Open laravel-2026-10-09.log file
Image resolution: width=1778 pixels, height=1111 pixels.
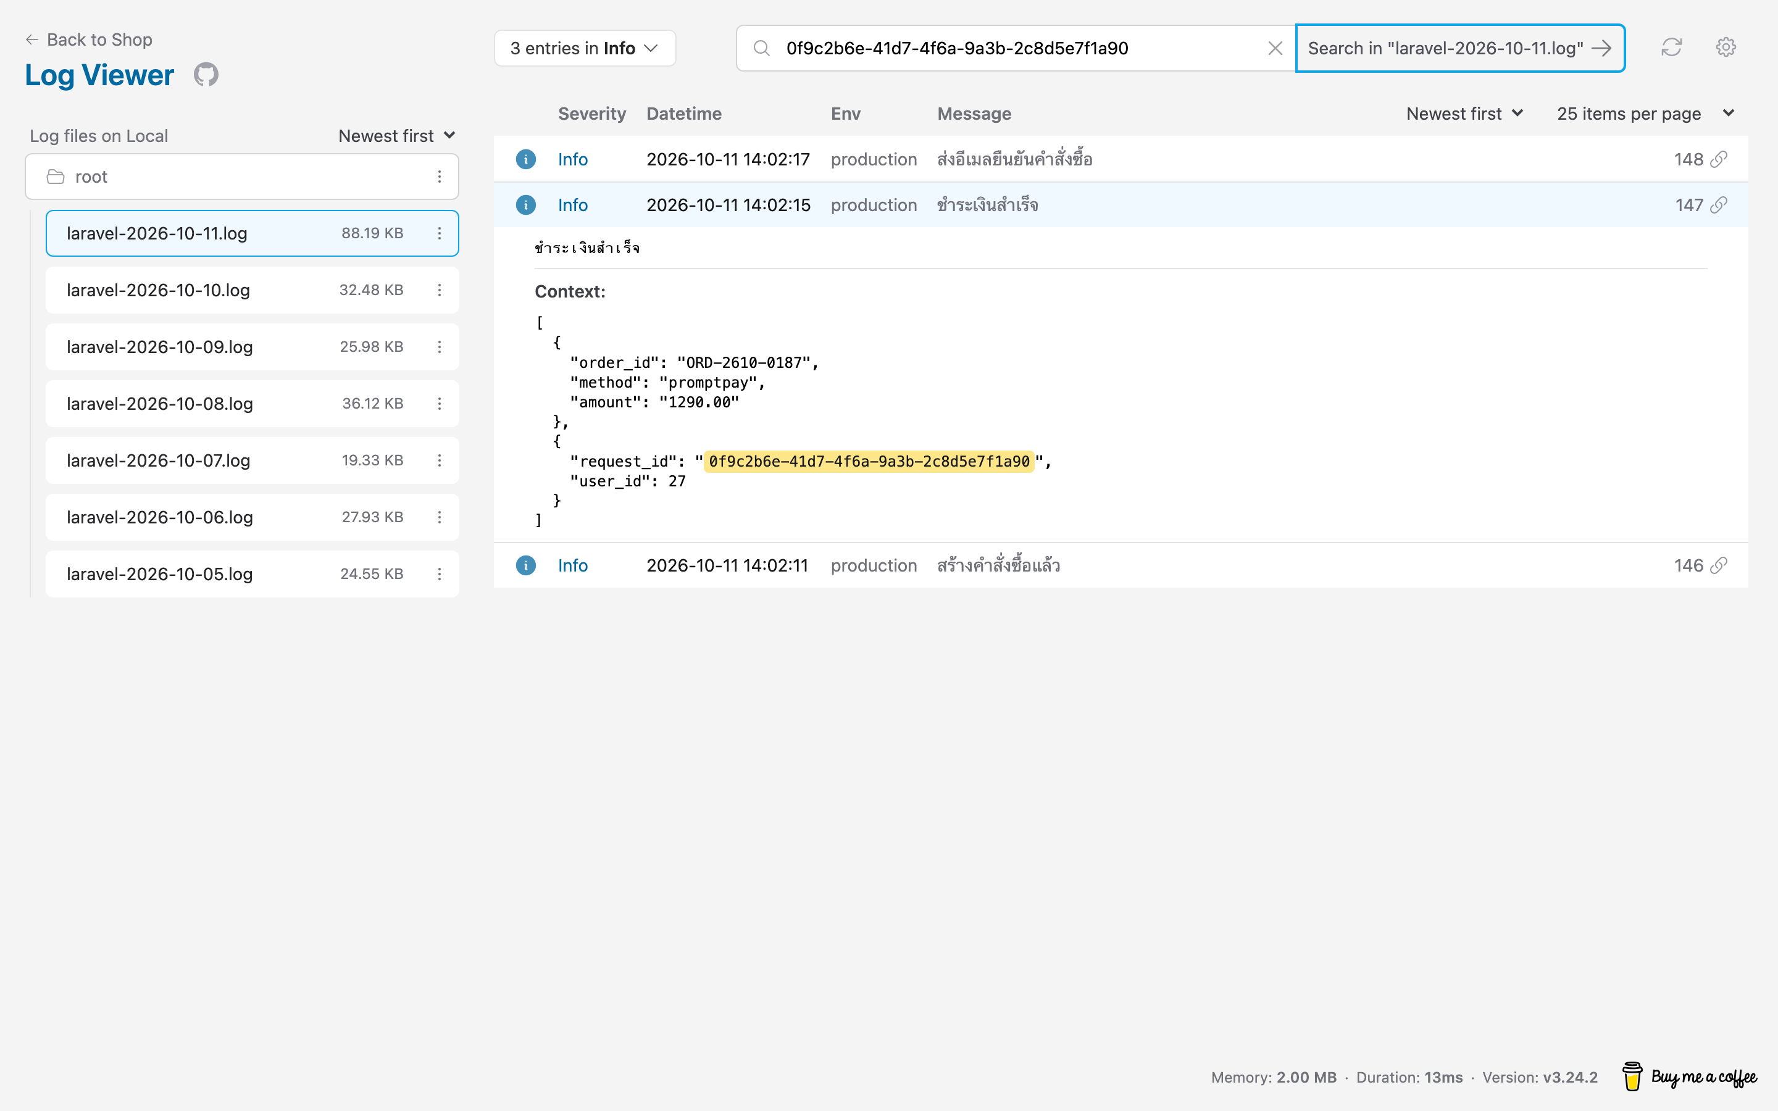(x=252, y=347)
